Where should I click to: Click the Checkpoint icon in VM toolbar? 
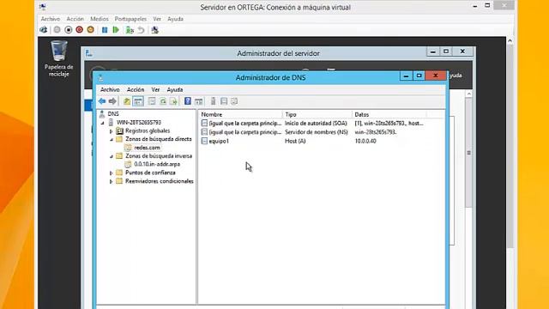130,30
